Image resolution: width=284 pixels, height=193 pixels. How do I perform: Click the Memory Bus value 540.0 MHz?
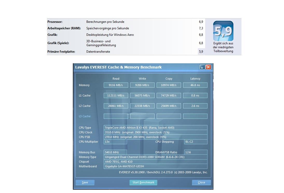115,152
